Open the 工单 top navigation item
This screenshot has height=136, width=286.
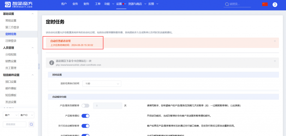point(97,4)
